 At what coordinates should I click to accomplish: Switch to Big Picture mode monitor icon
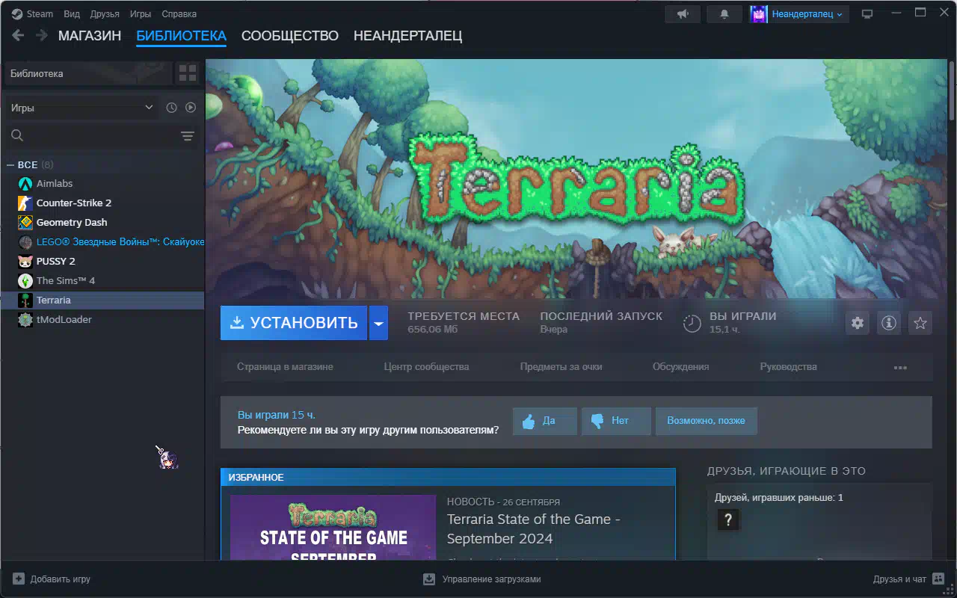coord(867,14)
